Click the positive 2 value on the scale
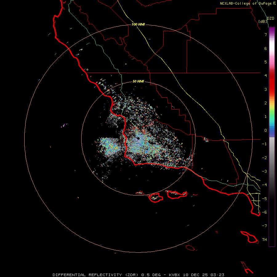Image resolution: width=277 pixels, height=277 pixels. tap(266, 103)
